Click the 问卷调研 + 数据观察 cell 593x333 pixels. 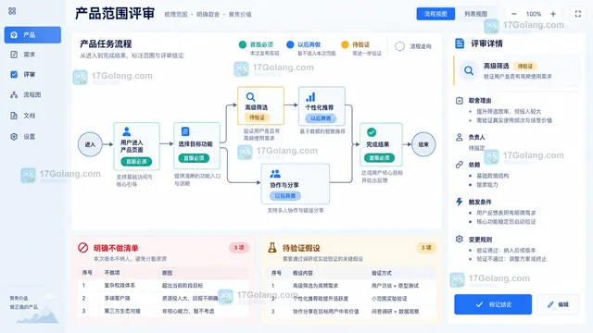point(396,312)
